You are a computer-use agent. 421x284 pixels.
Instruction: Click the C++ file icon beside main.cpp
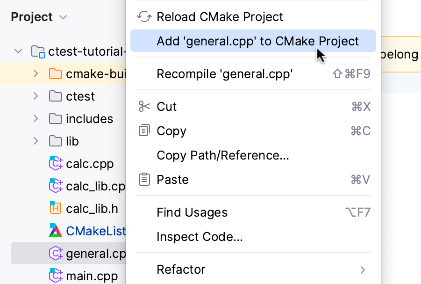[x=56, y=276]
